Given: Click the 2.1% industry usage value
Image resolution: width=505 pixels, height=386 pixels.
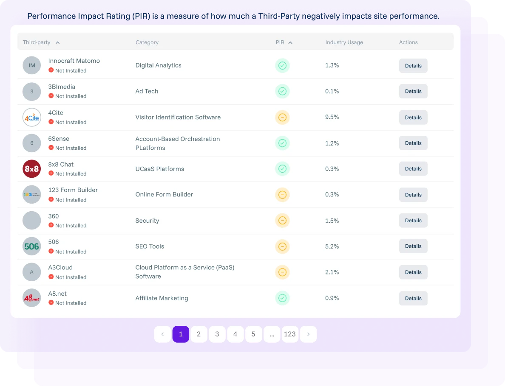Looking at the screenshot, I should [x=332, y=272].
